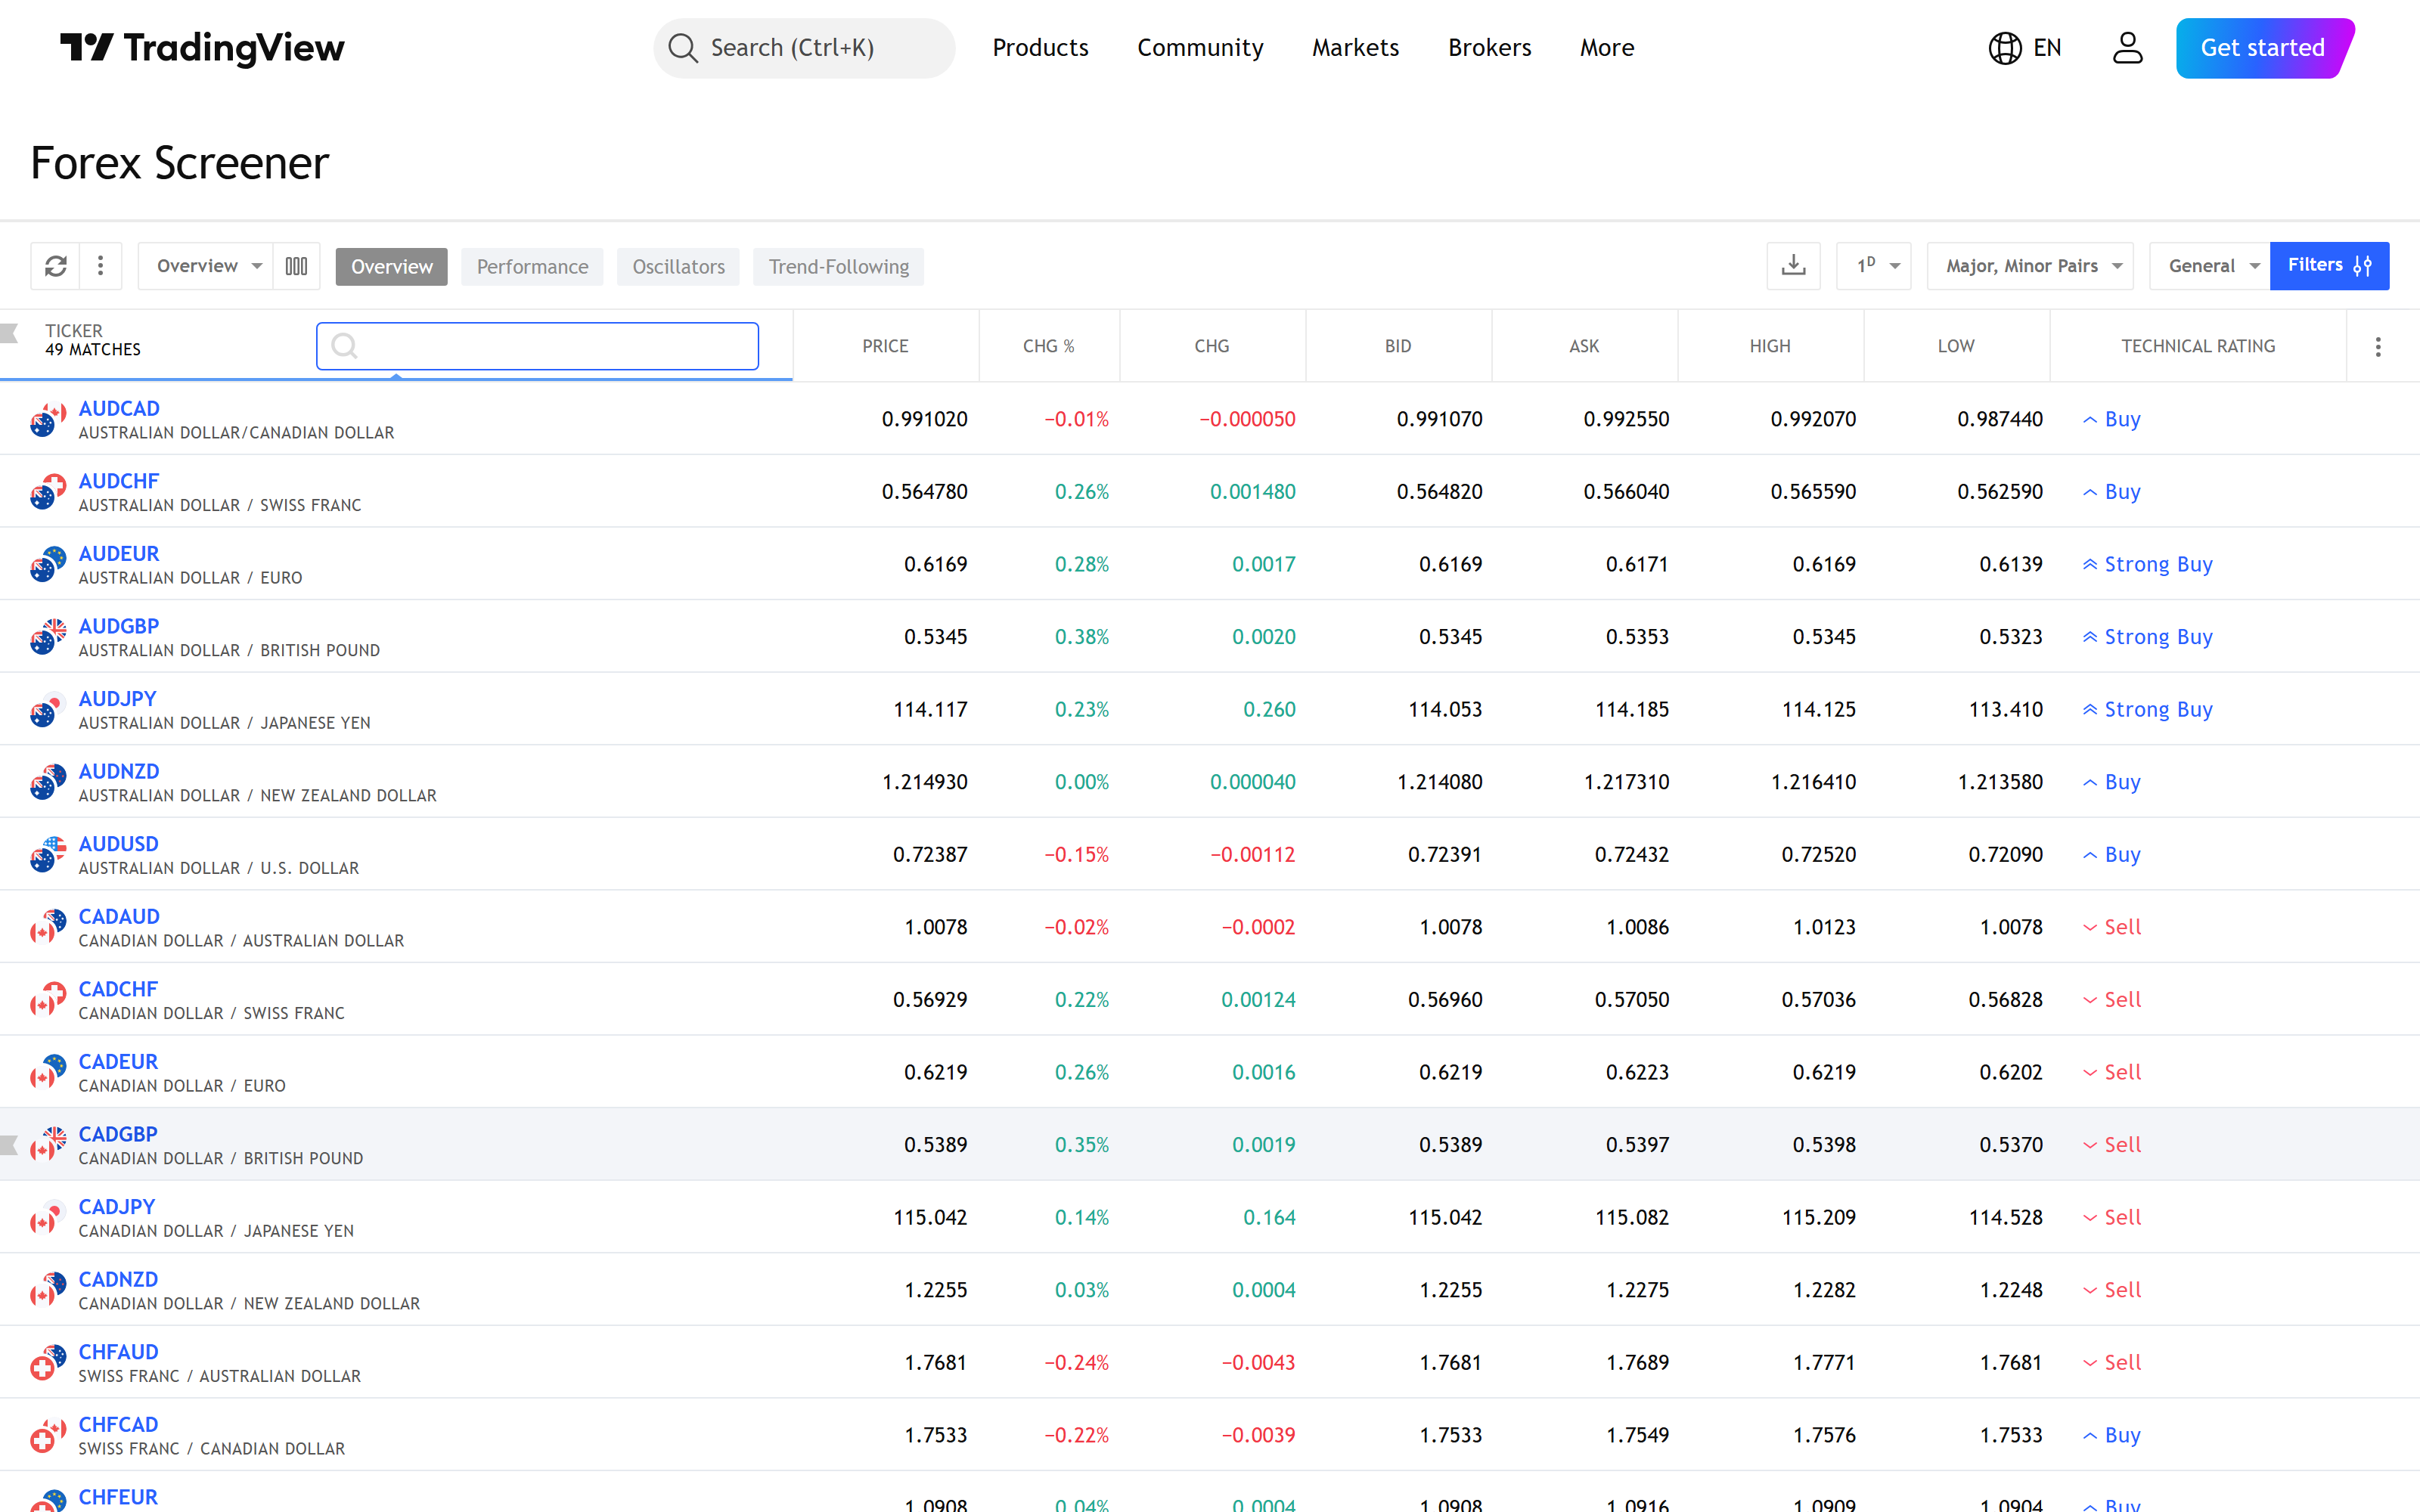Switch to the Performance tab

tap(532, 267)
